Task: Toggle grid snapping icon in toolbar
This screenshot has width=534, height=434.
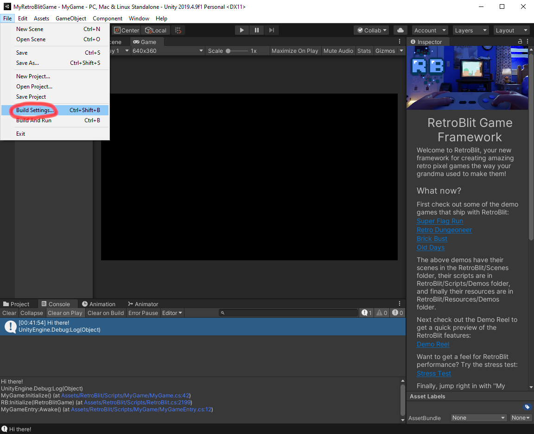Action: [178, 30]
